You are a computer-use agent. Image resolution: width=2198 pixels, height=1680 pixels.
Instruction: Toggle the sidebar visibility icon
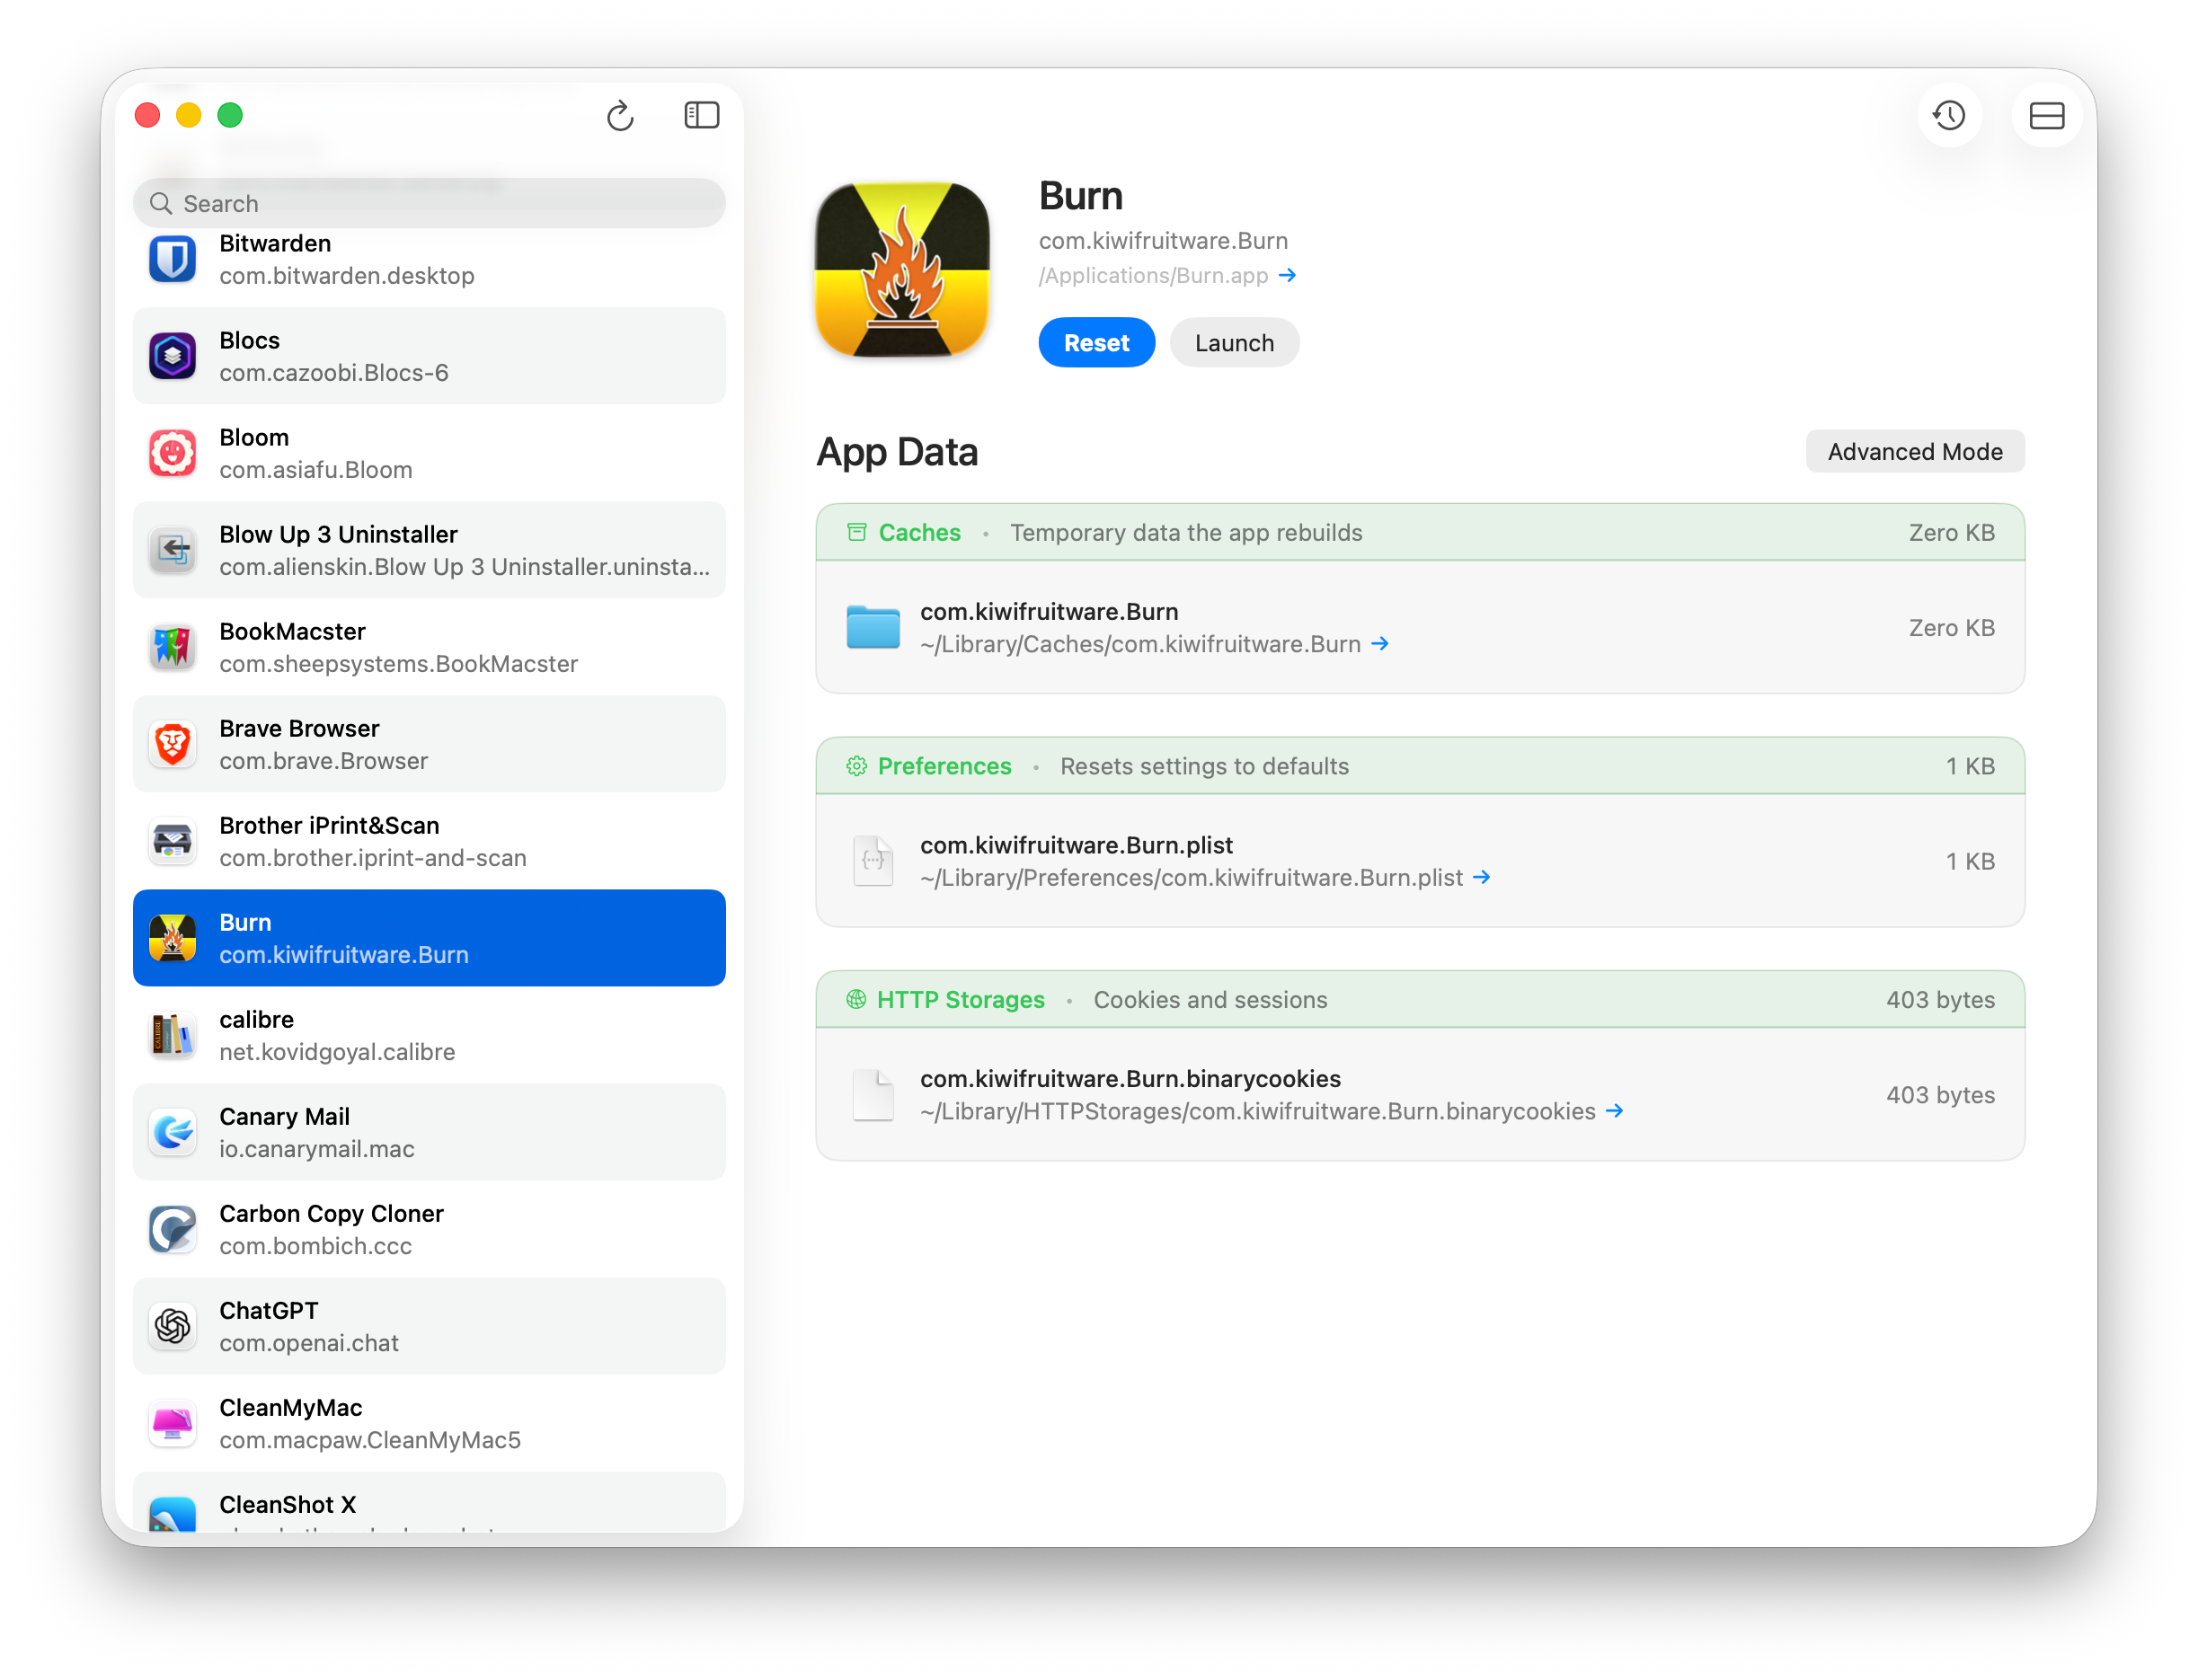[701, 116]
